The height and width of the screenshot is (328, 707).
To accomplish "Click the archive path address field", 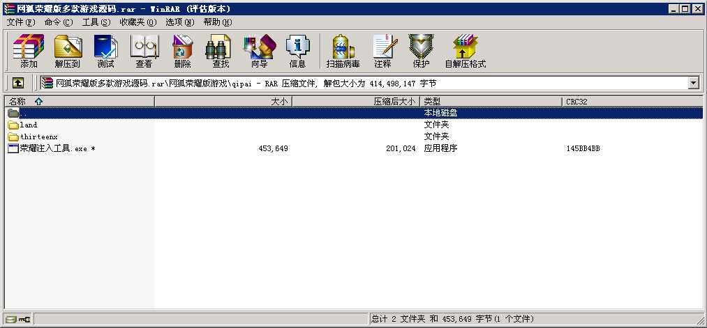I will tap(370, 83).
